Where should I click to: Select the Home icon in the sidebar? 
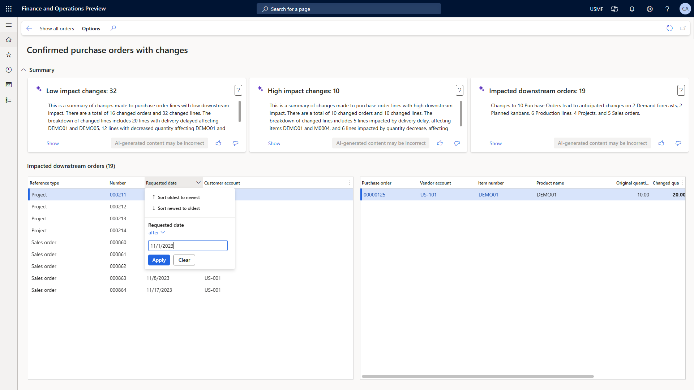tap(9, 40)
